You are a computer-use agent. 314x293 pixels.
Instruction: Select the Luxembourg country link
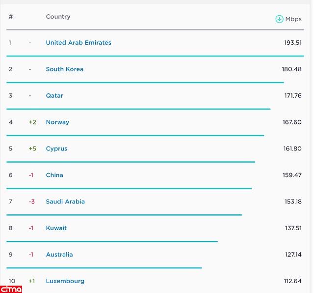pos(65,281)
